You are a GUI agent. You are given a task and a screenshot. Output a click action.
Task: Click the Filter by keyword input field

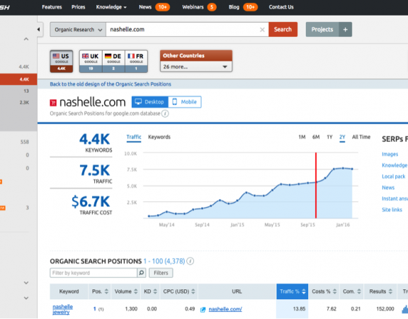coord(93,273)
